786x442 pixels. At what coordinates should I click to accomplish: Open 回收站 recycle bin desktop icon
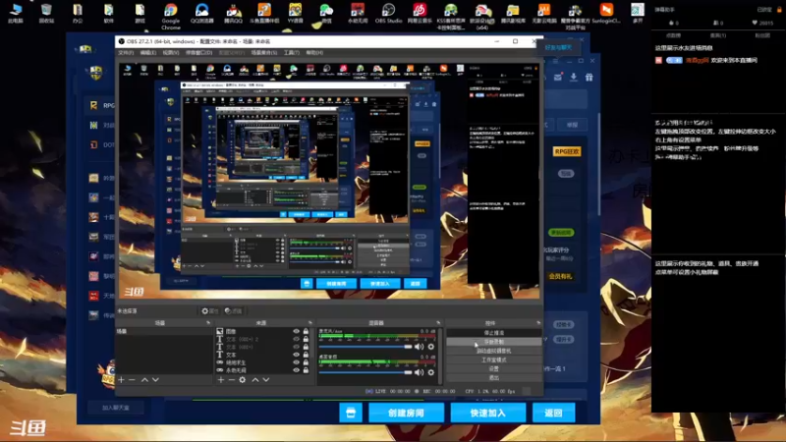coord(46,14)
